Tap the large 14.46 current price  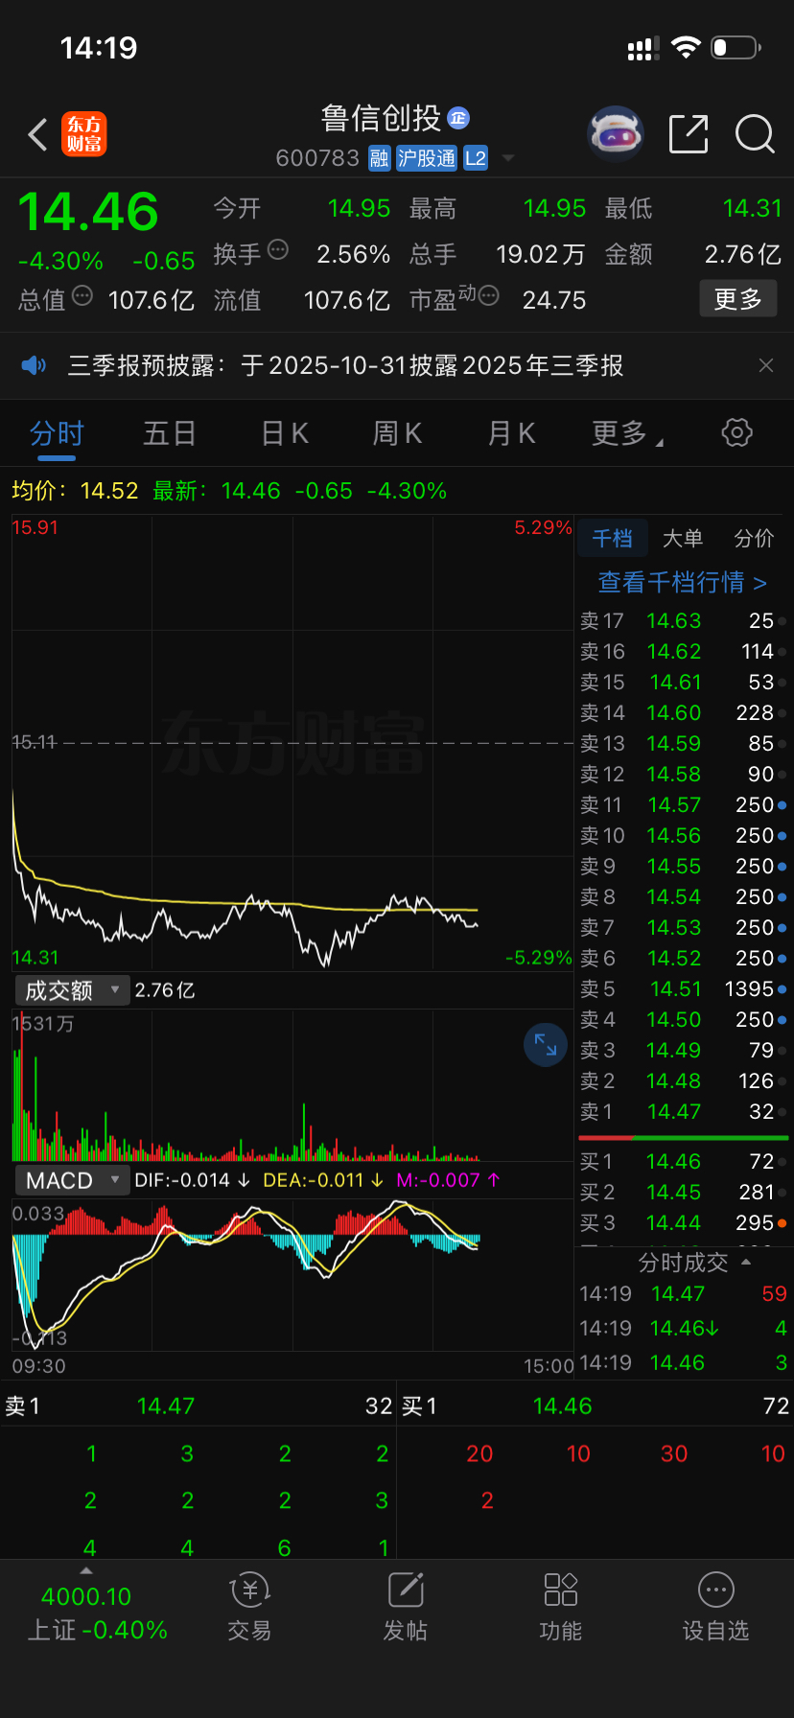[88, 212]
